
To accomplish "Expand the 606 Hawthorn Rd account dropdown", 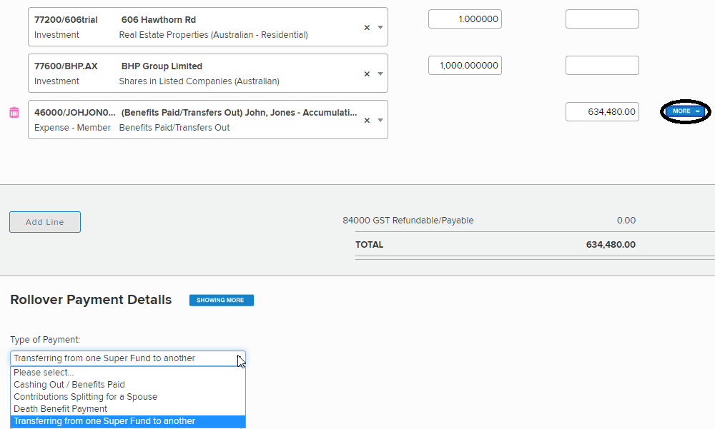I will pyautogui.click(x=380, y=27).
